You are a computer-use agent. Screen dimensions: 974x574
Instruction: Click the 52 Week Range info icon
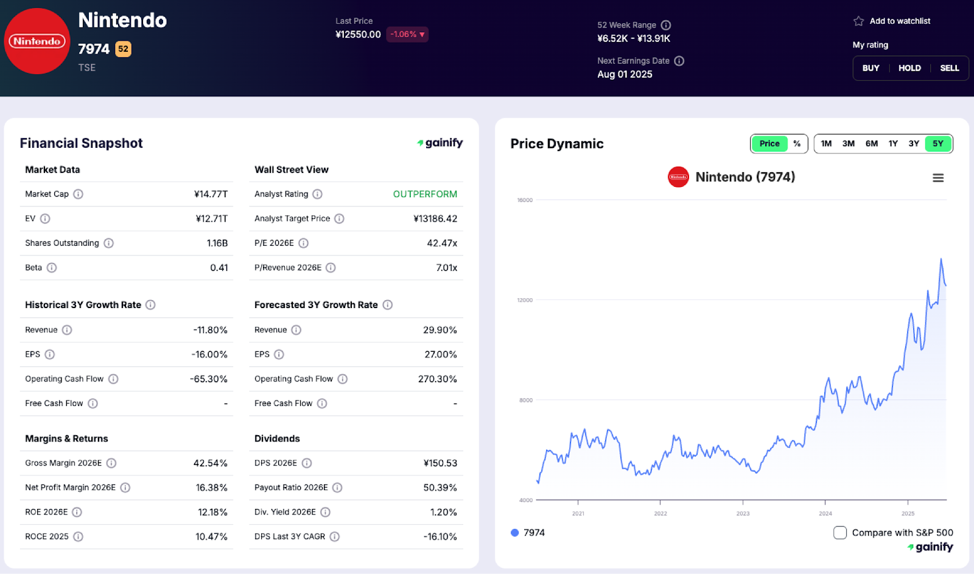[x=666, y=25]
